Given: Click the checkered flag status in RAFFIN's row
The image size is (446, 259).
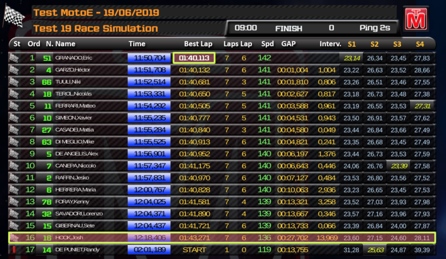Looking at the screenshot, I should tap(14, 178).
